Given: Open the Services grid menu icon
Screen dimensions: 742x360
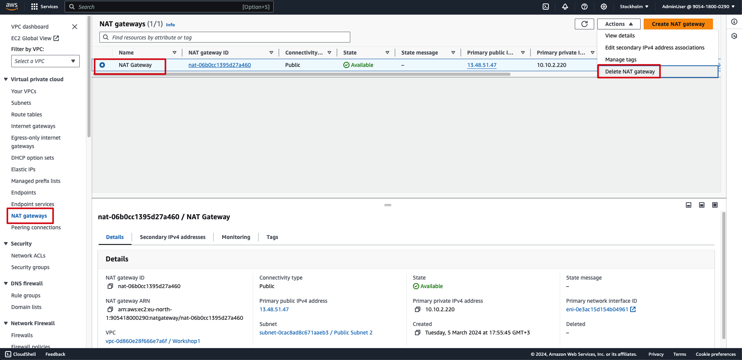Looking at the screenshot, I should click(x=34, y=7).
